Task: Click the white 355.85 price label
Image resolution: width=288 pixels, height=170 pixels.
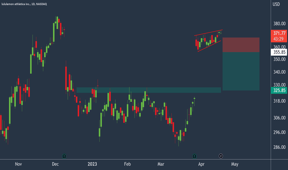Action: click(x=279, y=52)
